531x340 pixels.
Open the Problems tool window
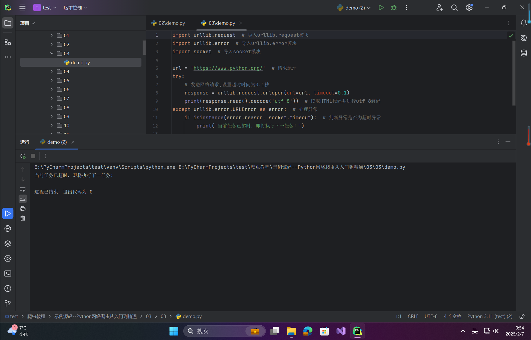8,288
